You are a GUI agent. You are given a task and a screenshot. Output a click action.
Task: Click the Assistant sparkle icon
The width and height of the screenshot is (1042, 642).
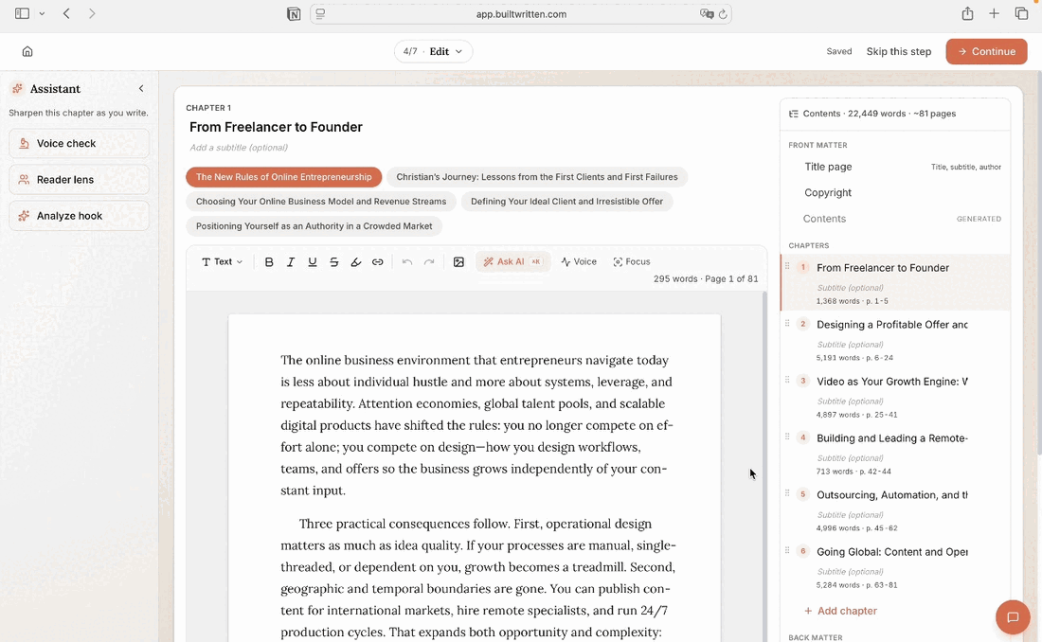click(x=18, y=88)
